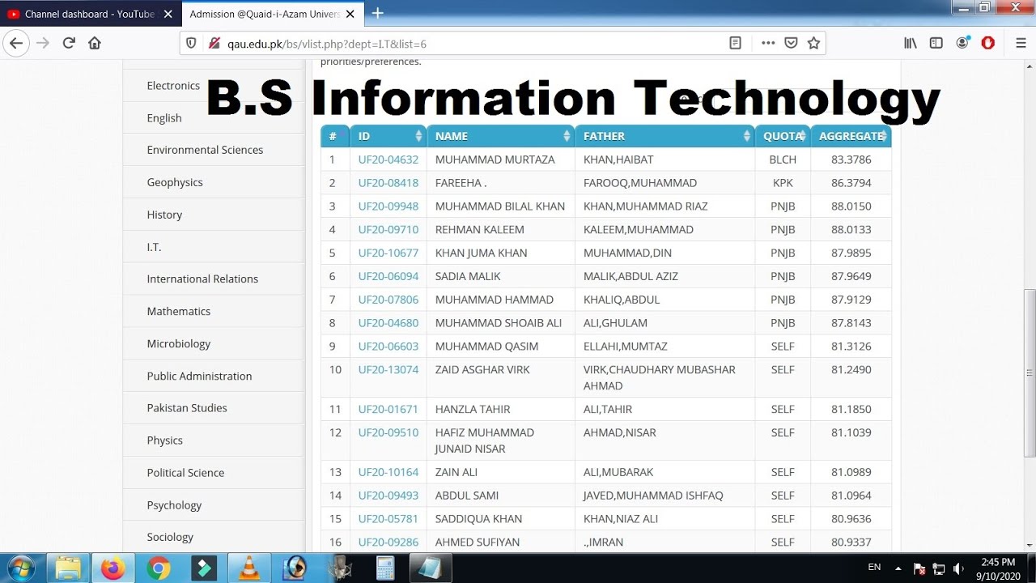1036x583 pixels.
Task: Select aggregate value 80.9636
Action: (851, 518)
